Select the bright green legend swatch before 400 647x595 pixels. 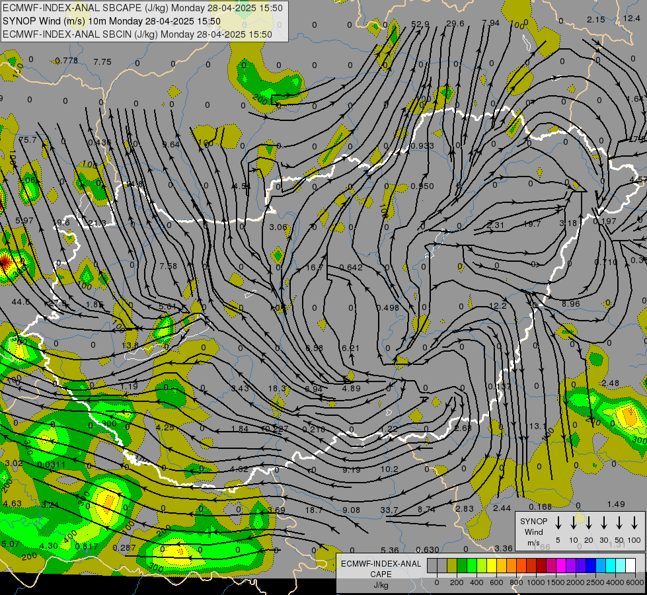472,566
